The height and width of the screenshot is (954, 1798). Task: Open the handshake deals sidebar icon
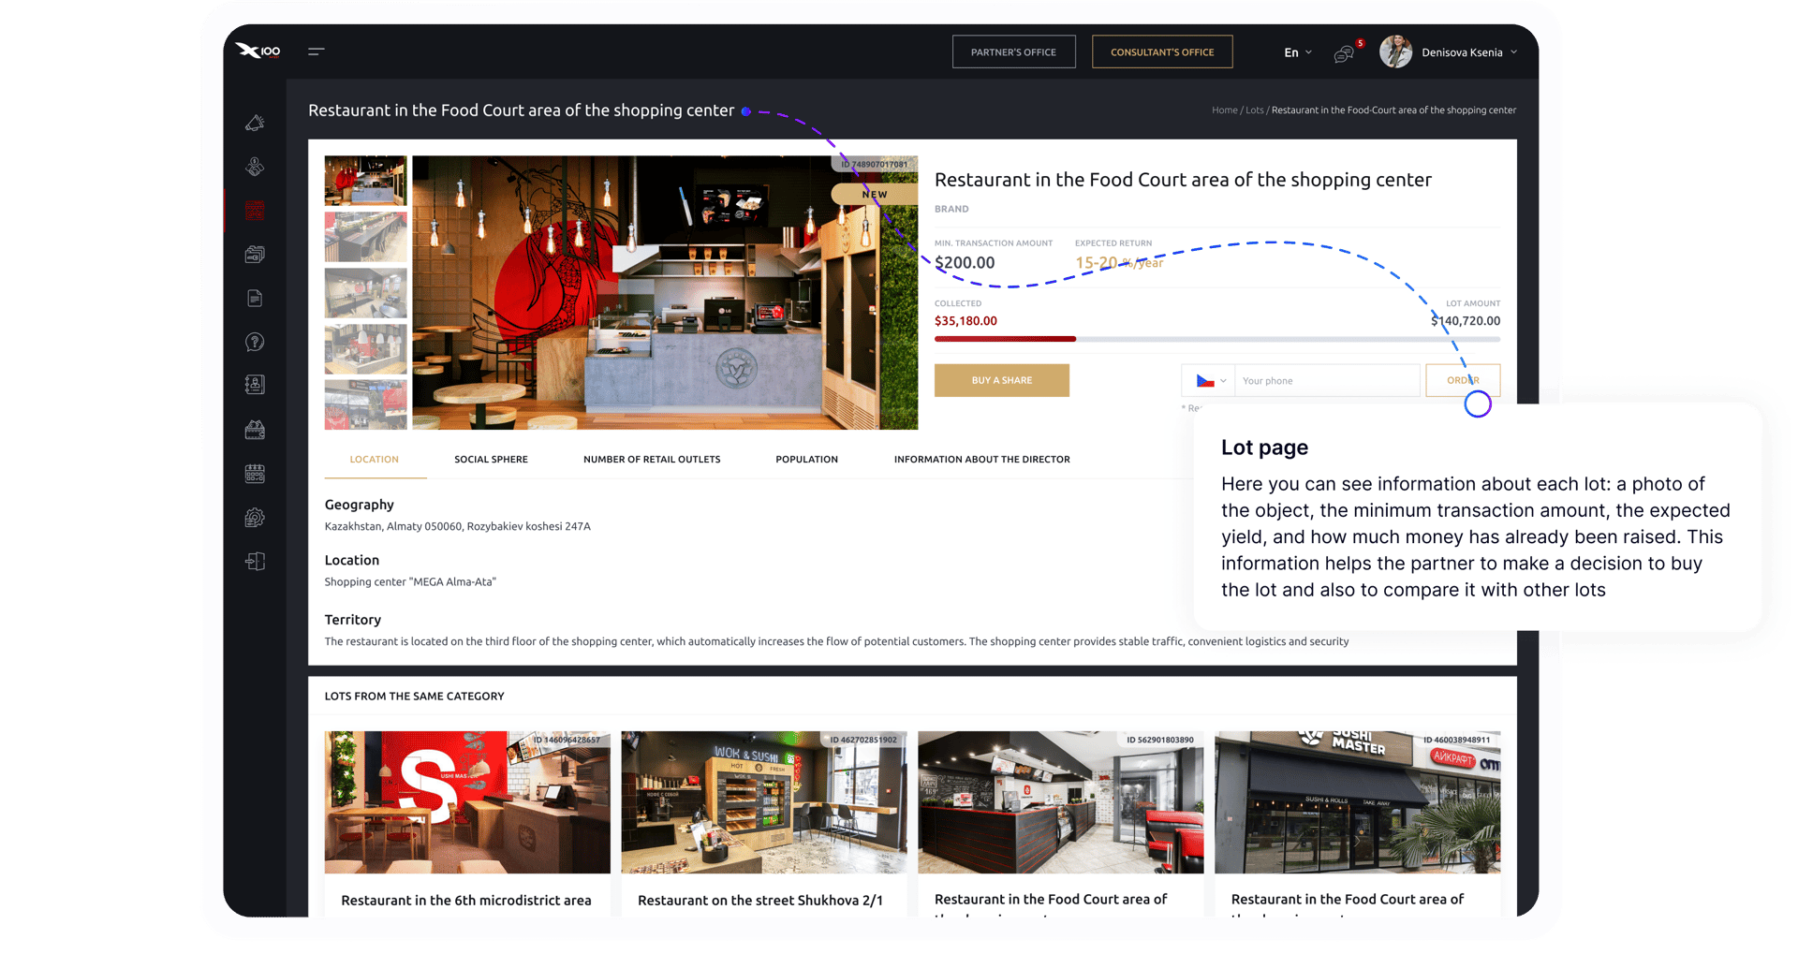(255, 167)
